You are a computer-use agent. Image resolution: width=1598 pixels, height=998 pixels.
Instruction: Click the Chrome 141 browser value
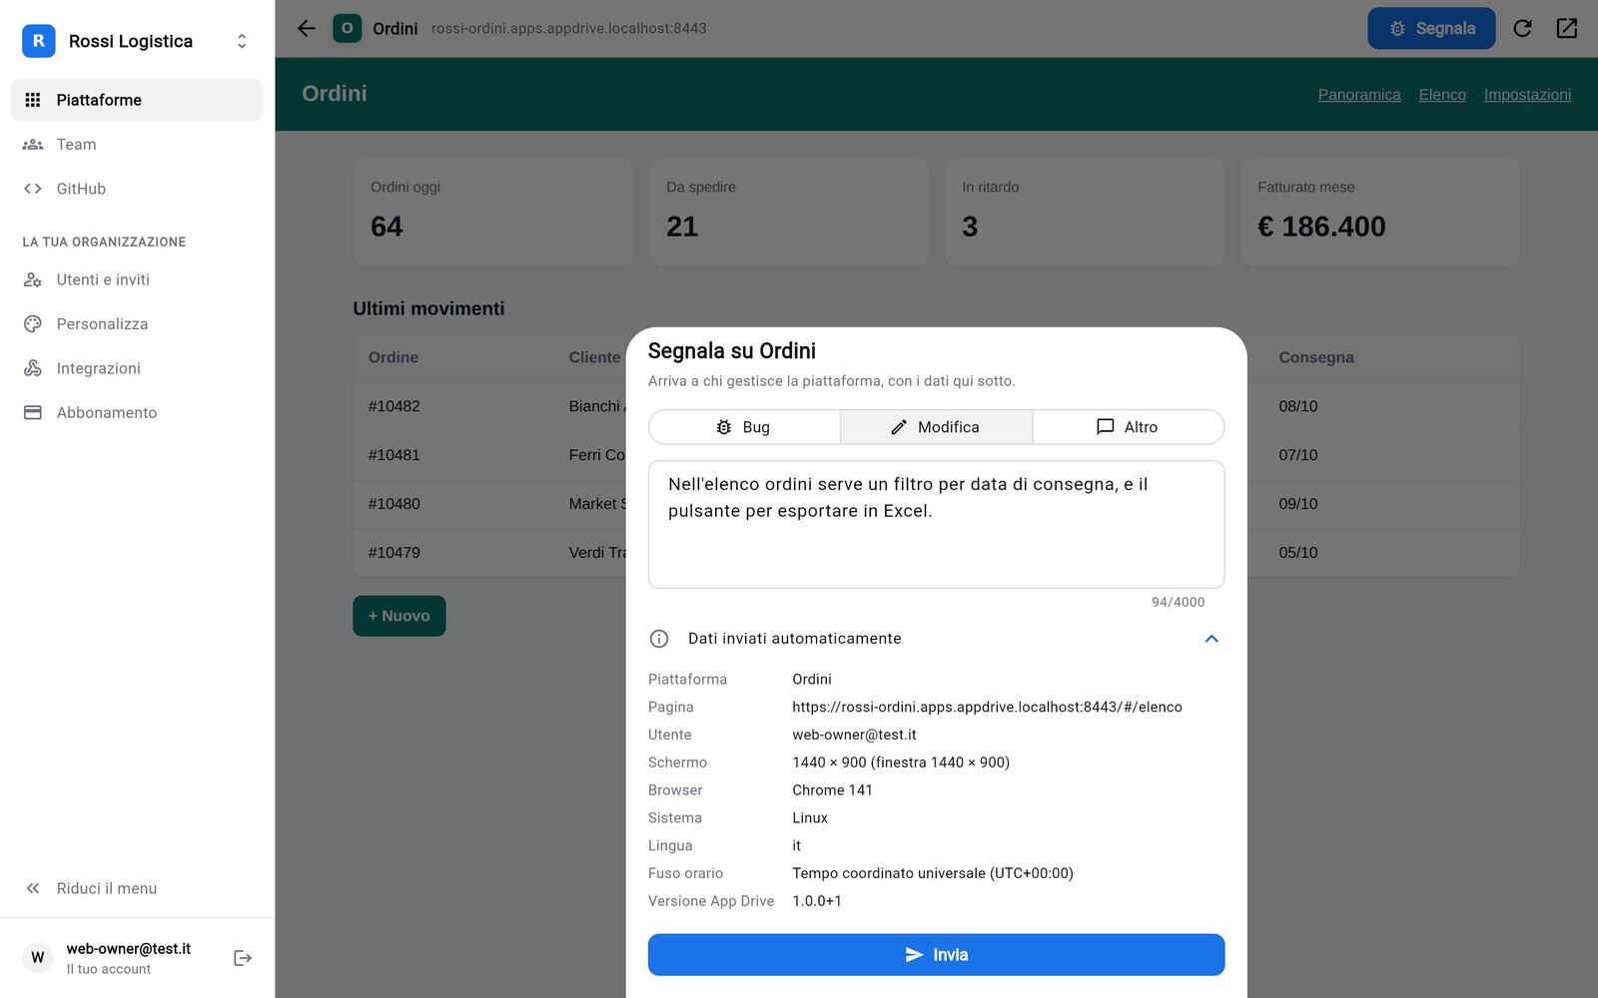point(832,789)
